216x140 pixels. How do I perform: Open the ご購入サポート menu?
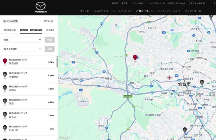(144, 11)
